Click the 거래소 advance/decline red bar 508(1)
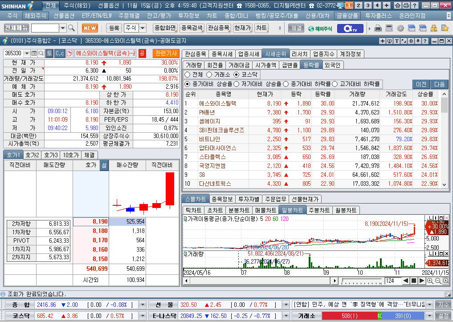The image size is (453, 322). tap(350, 316)
